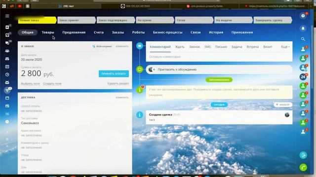This screenshot has width=316, height=177.
Task: Open notifications bell icon
Action: click(303, 29)
